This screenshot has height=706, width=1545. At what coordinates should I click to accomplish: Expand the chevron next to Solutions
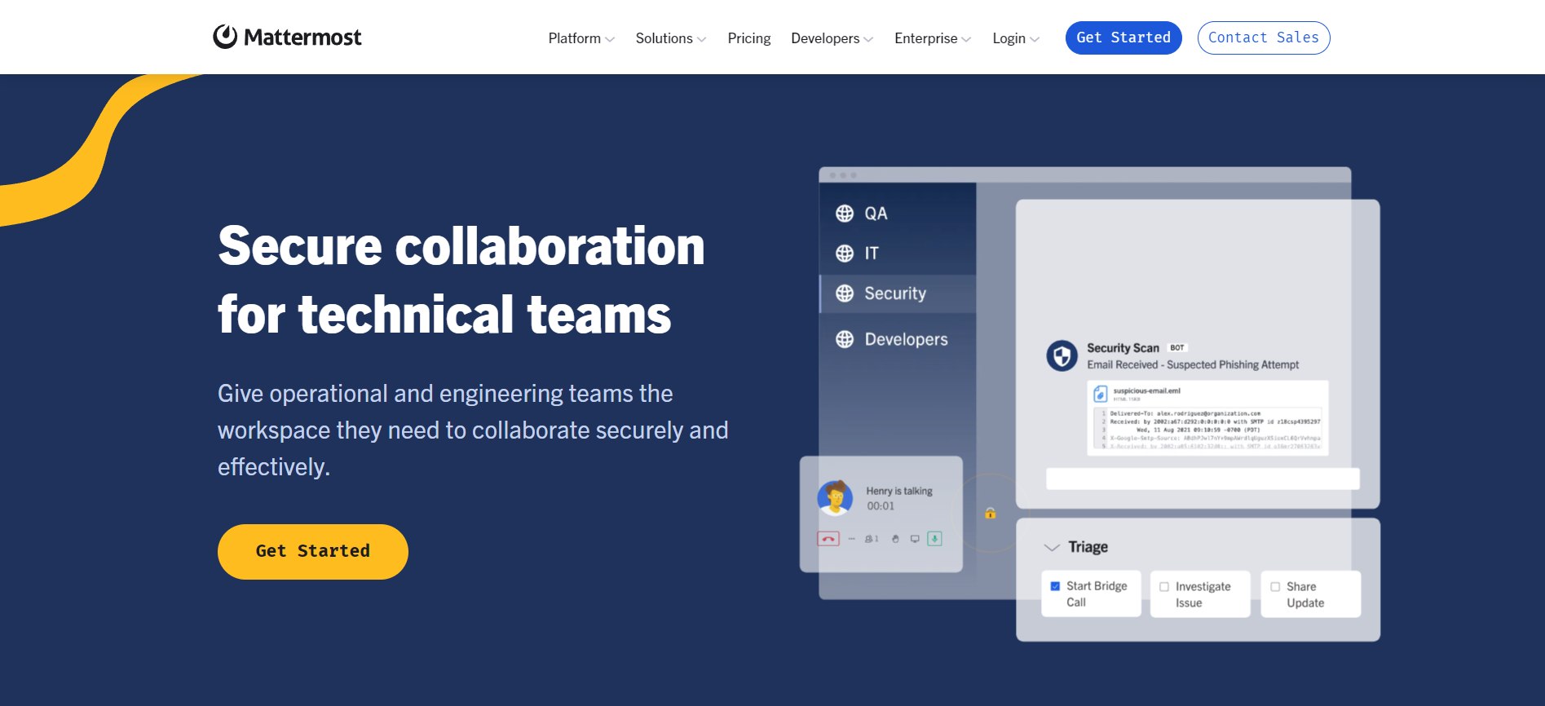pos(701,39)
